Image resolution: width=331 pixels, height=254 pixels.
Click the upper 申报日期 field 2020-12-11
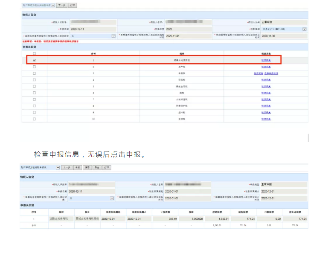pos(93,29)
